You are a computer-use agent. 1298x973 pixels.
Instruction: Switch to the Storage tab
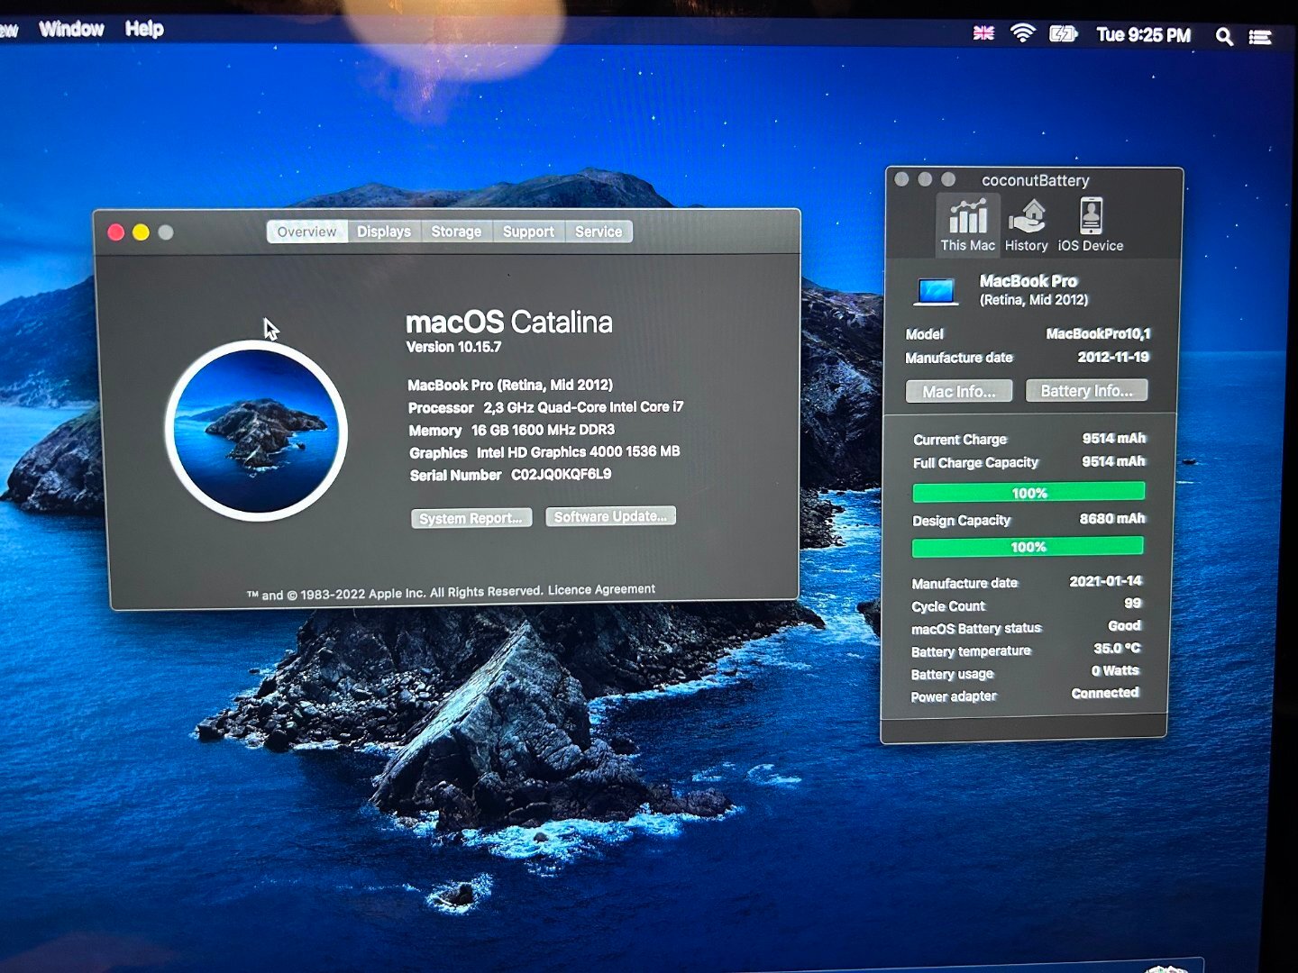coord(456,232)
